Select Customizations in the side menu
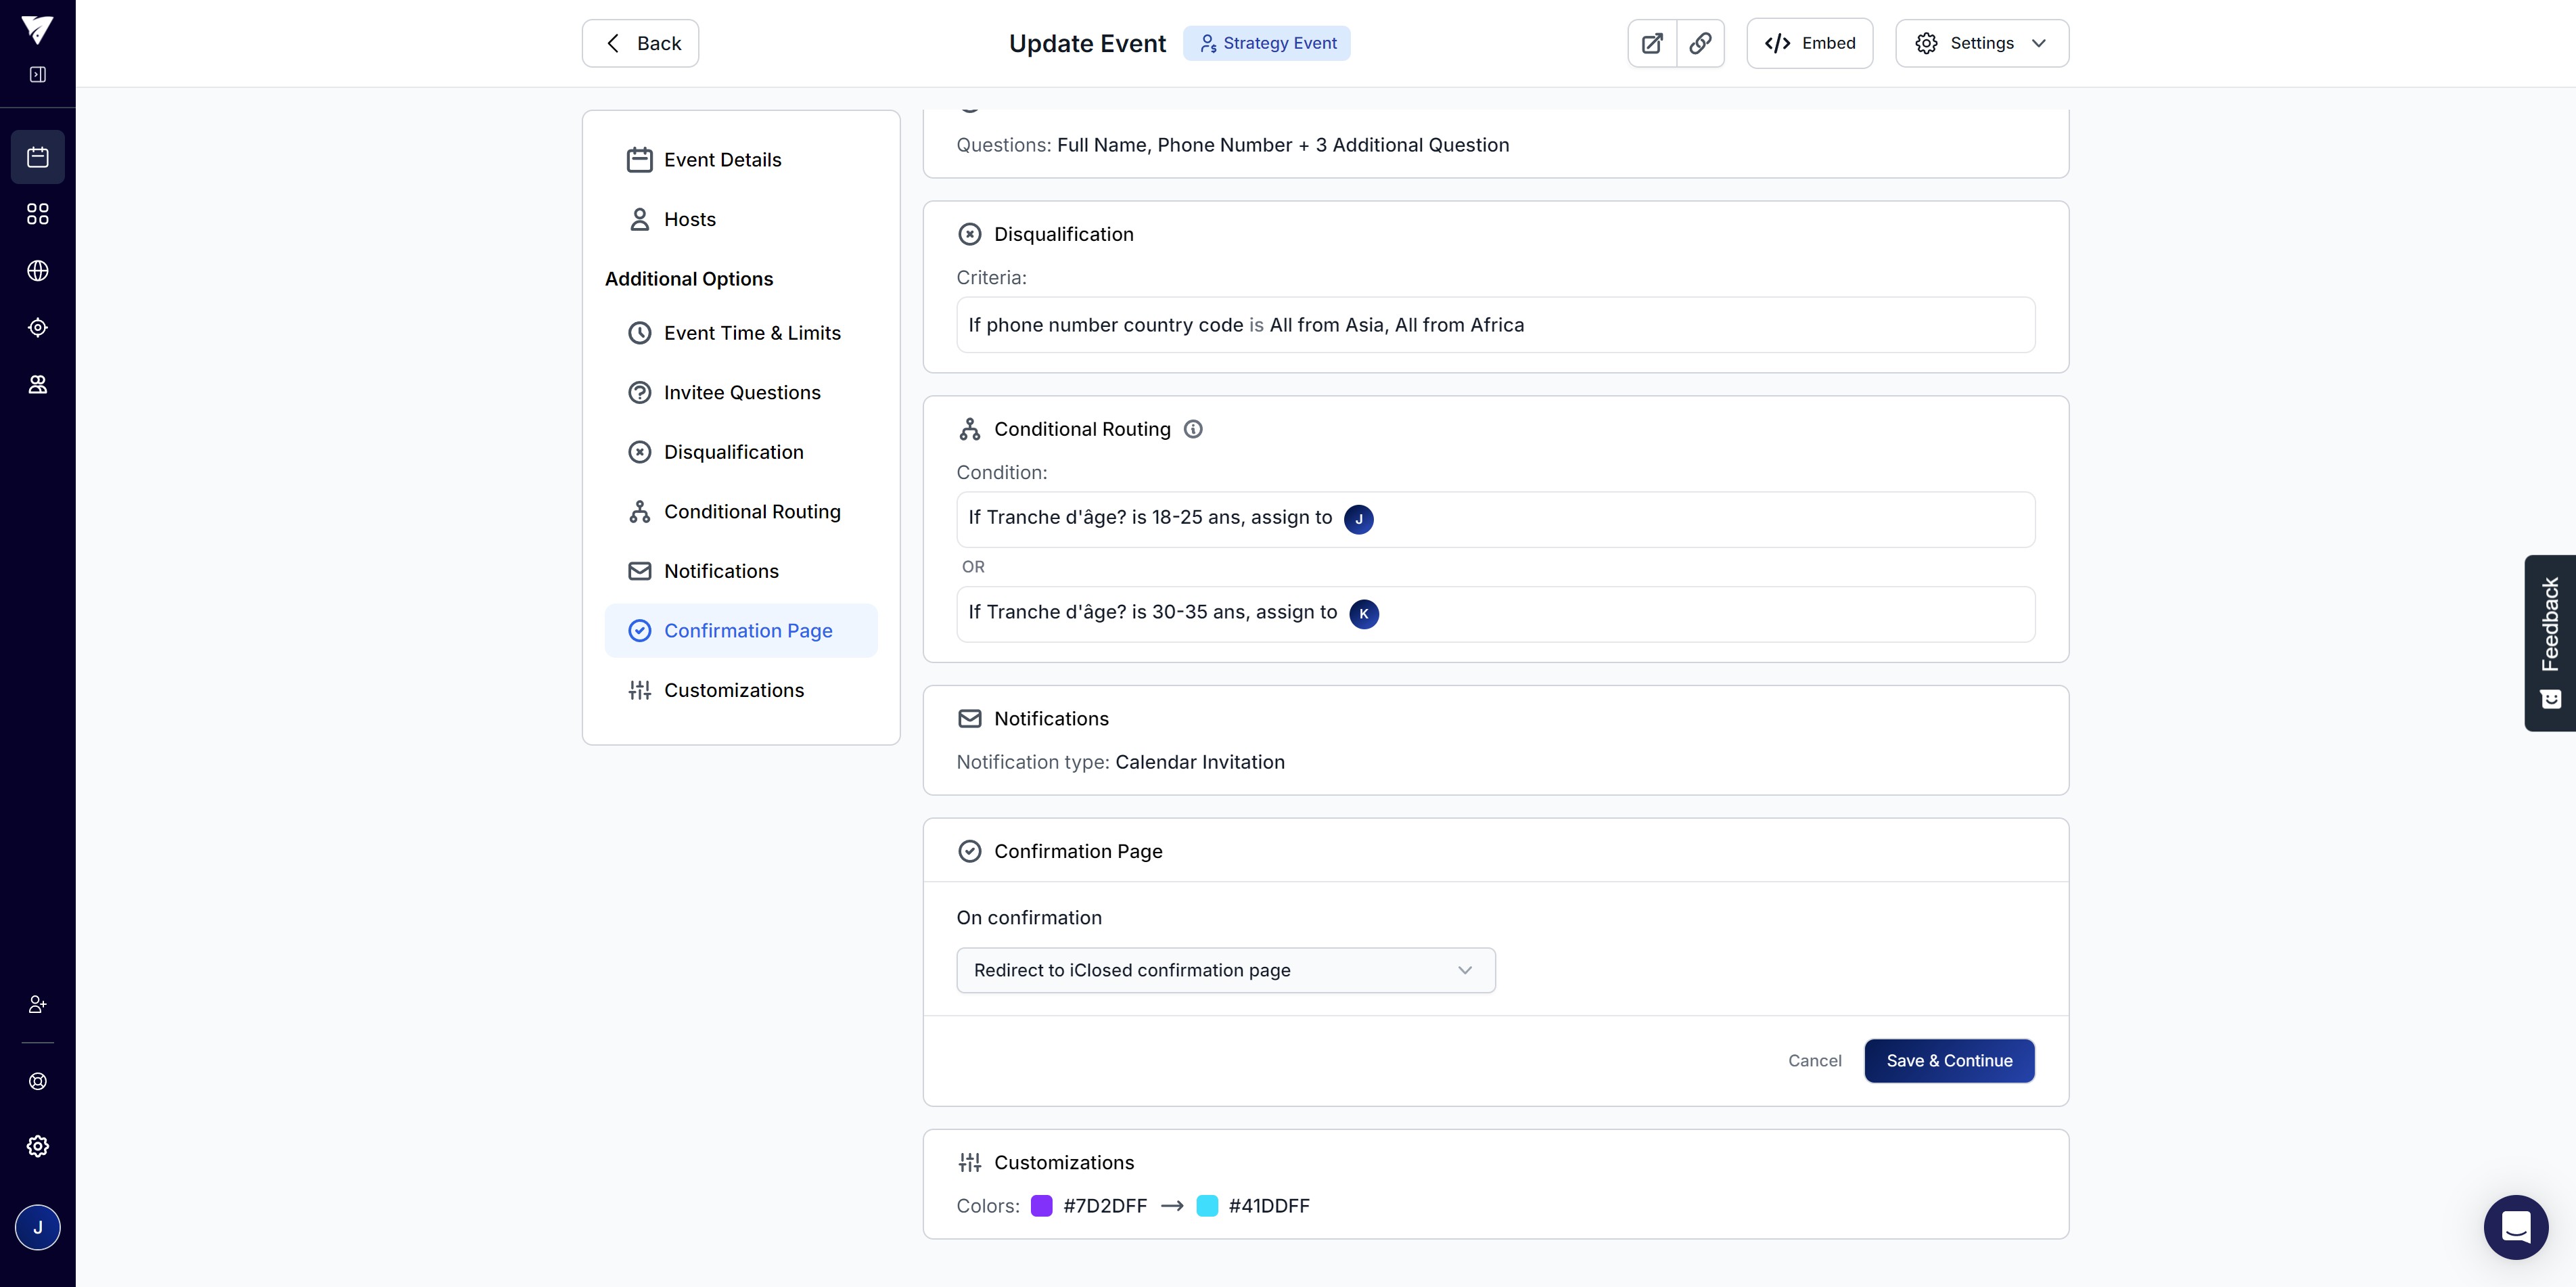 pyautogui.click(x=733, y=690)
